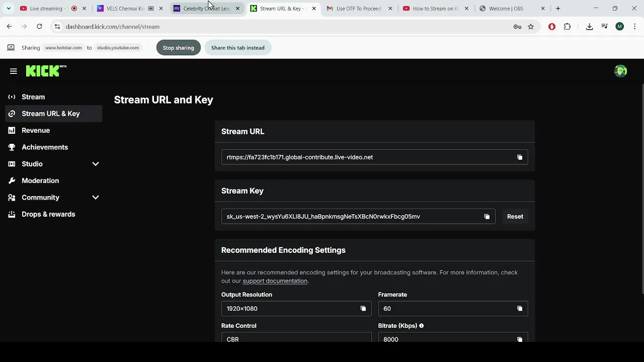Show the Bitrate info tooltip icon
Viewport: 644px width, 362px height.
[x=422, y=326]
